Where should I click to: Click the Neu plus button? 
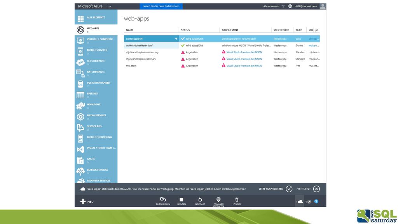coord(87,202)
